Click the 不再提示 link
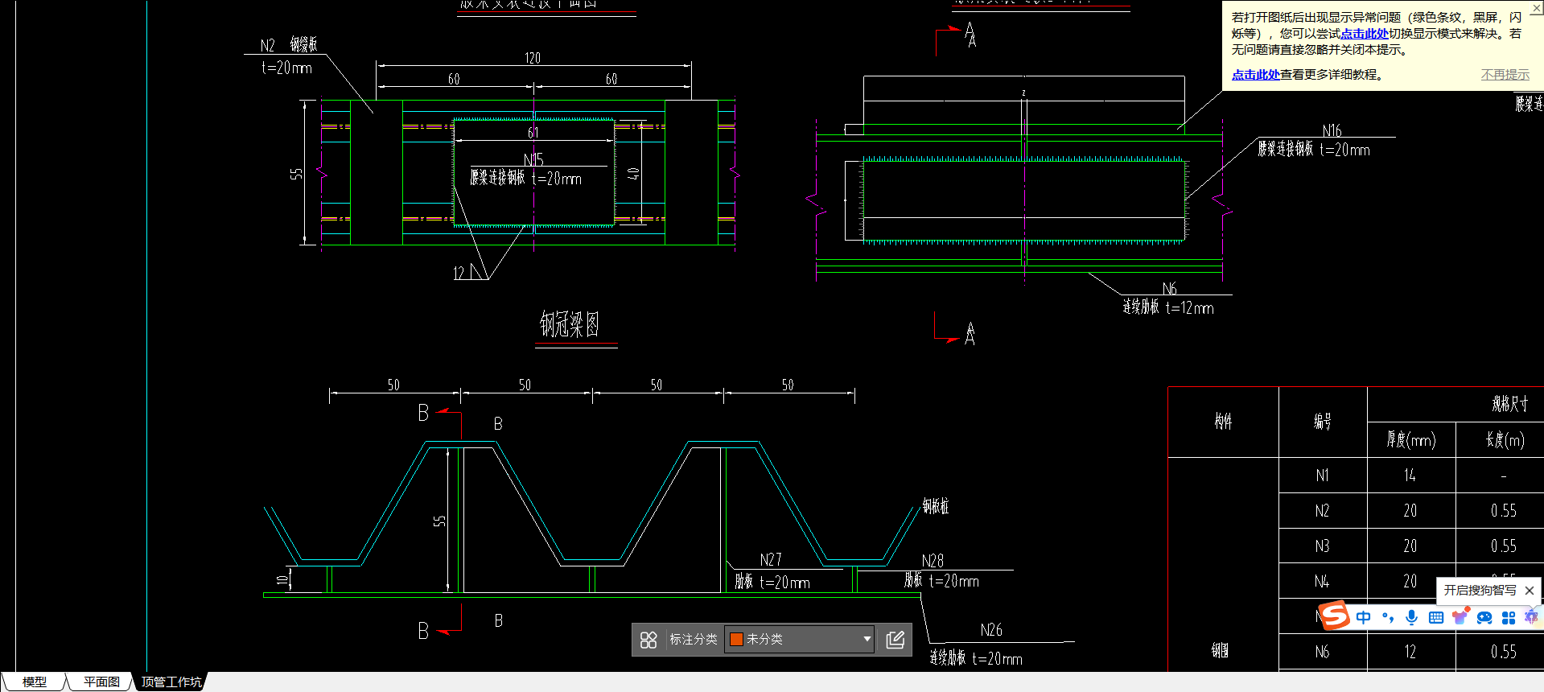Image resolution: width=1544 pixels, height=692 pixels. (1505, 74)
